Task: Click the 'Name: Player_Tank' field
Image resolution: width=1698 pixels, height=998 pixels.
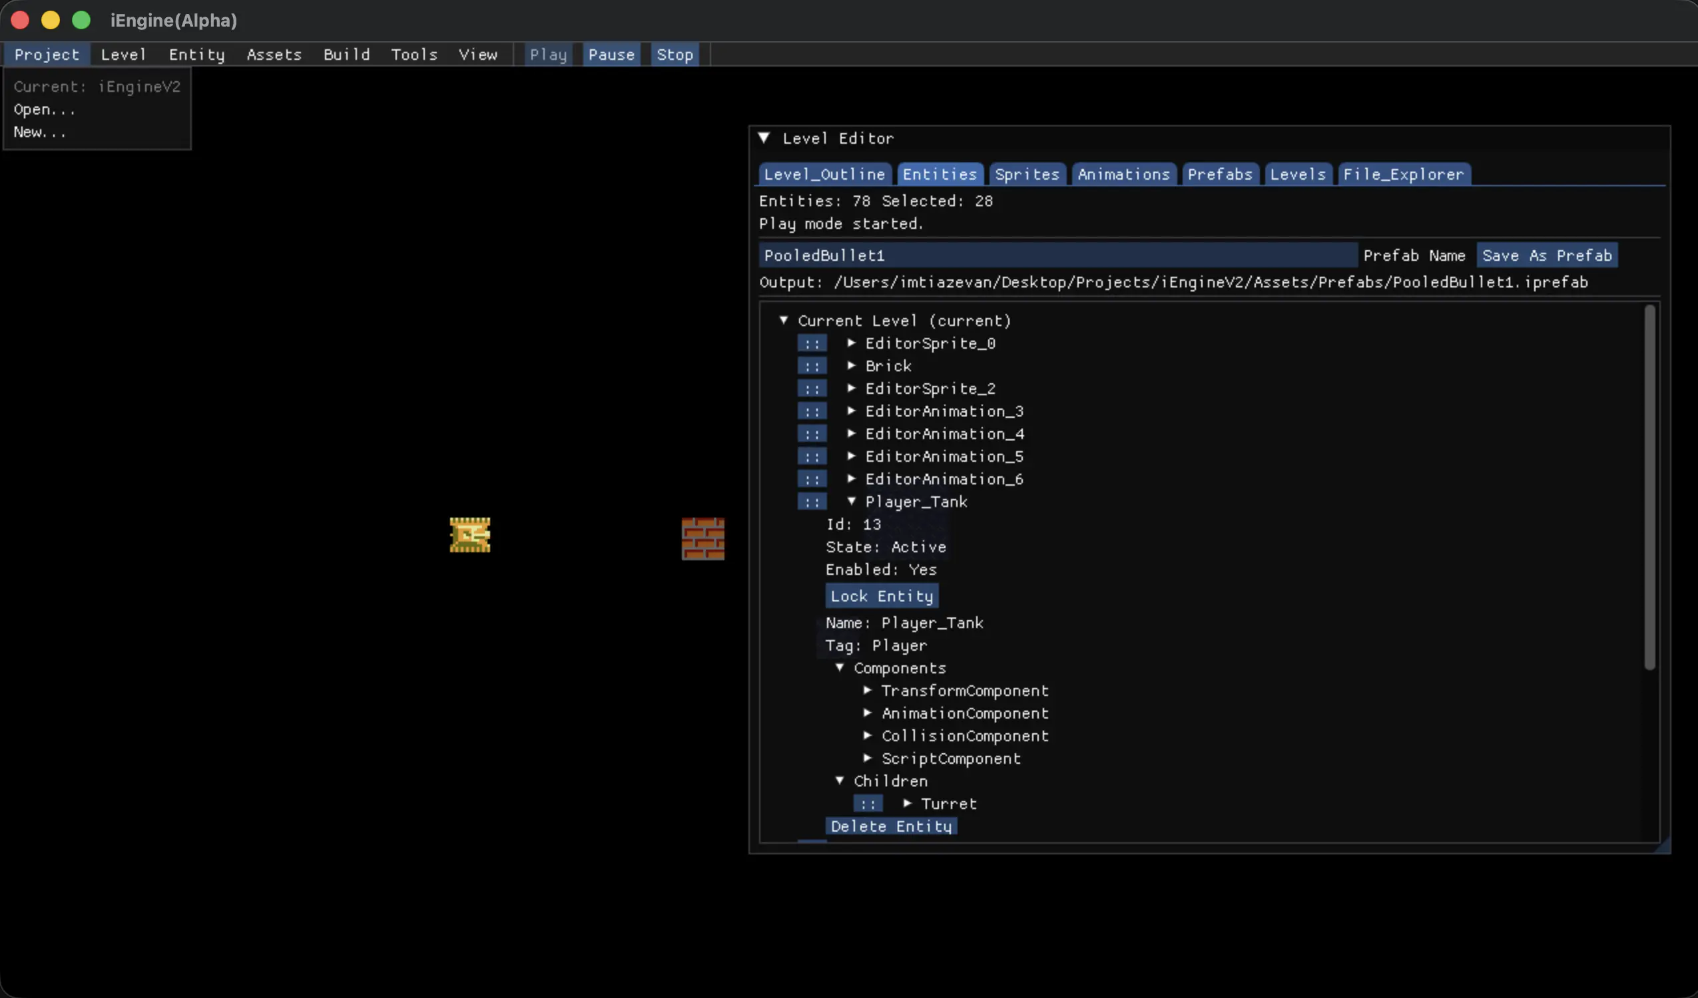Action: point(904,623)
